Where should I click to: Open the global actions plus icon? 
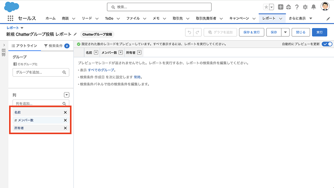[x=281, y=7]
